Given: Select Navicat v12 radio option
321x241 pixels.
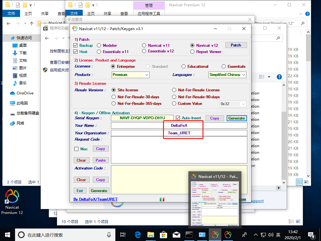Looking at the screenshot, I should (192, 46).
